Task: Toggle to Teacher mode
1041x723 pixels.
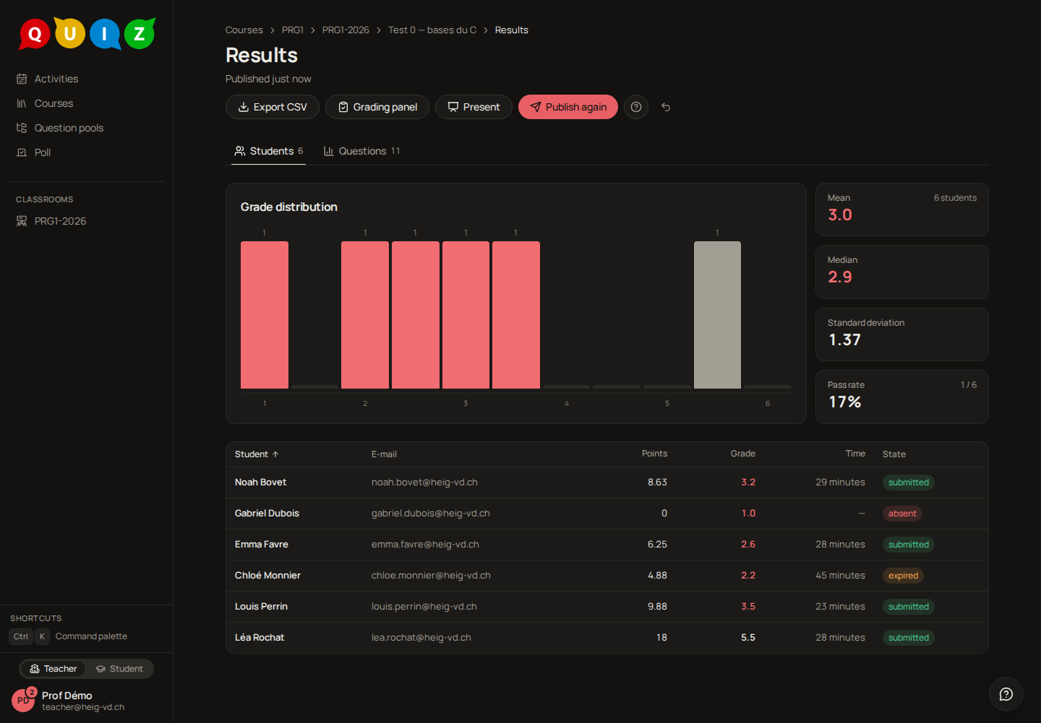Action: [53, 669]
